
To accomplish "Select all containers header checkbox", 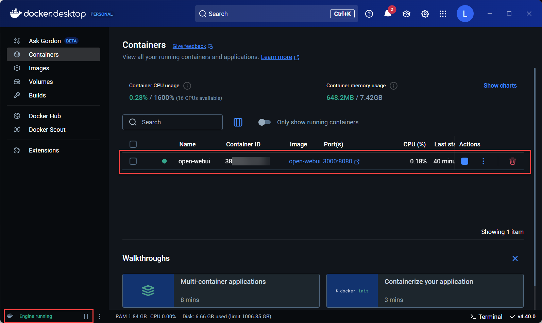I will click(x=133, y=144).
